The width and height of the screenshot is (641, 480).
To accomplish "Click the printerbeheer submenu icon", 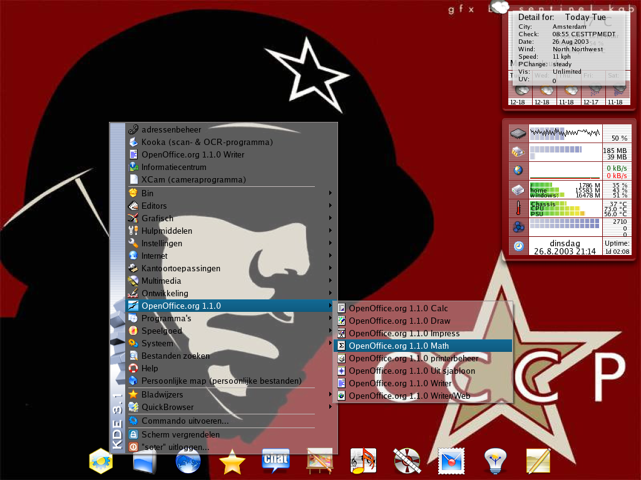I will [341, 358].
